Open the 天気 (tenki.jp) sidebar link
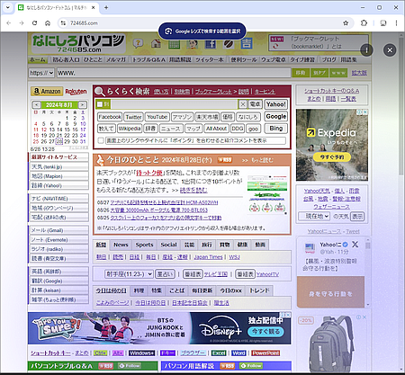Viewport: 405px width, 375px height. pos(58,166)
